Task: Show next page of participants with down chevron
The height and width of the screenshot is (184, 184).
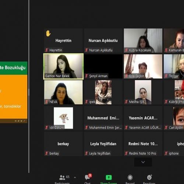Action: click(143, 162)
